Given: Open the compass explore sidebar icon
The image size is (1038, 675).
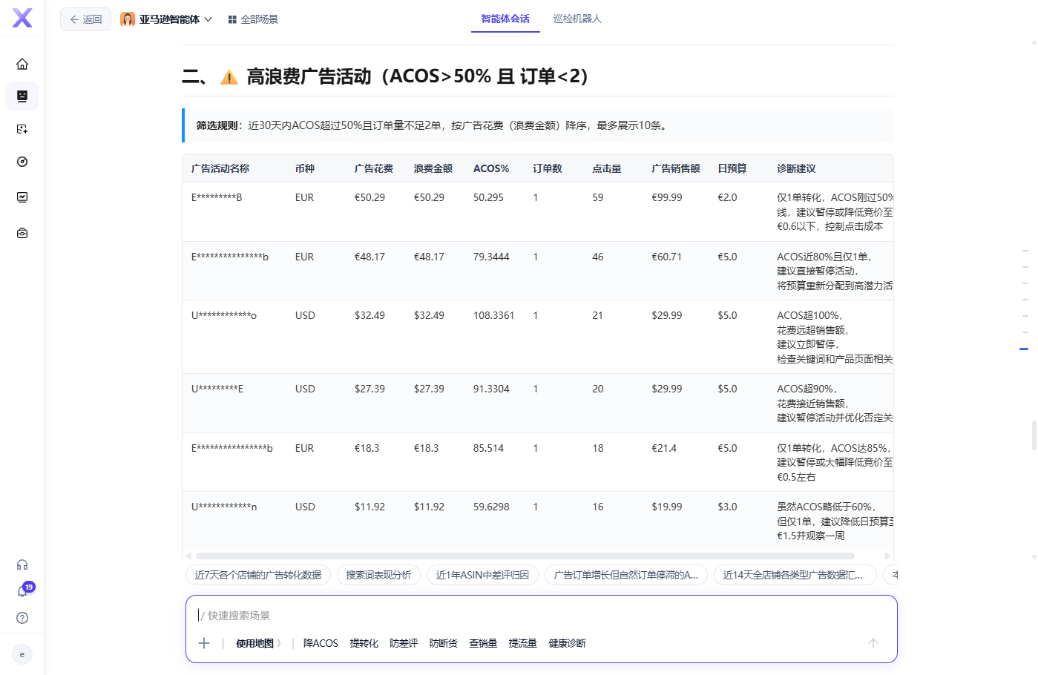Looking at the screenshot, I should (x=22, y=162).
